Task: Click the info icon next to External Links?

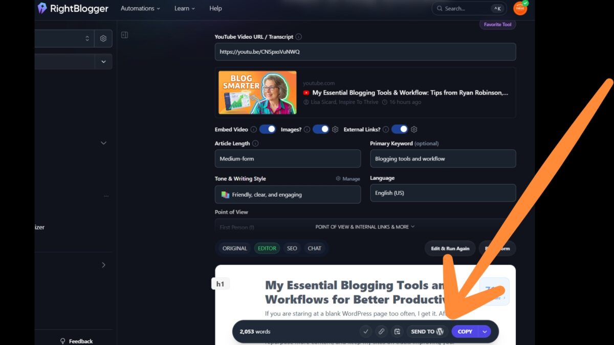Action: coord(386,129)
